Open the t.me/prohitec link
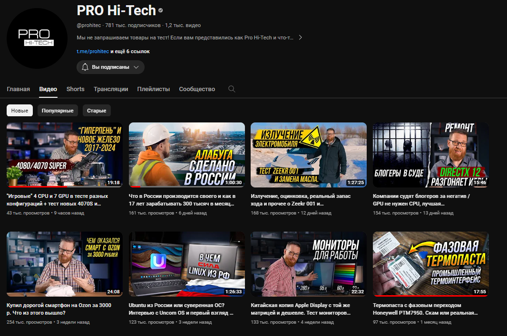Image resolution: width=507 pixels, height=336 pixels. (x=93, y=51)
